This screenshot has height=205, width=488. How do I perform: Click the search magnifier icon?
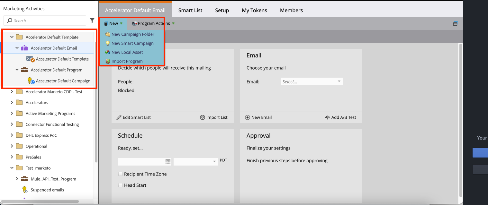(x=10, y=21)
